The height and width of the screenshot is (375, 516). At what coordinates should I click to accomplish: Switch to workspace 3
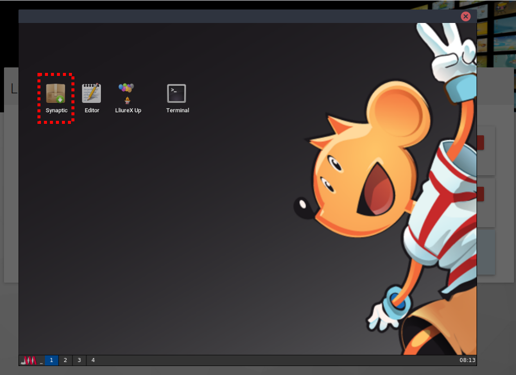pyautogui.click(x=79, y=360)
